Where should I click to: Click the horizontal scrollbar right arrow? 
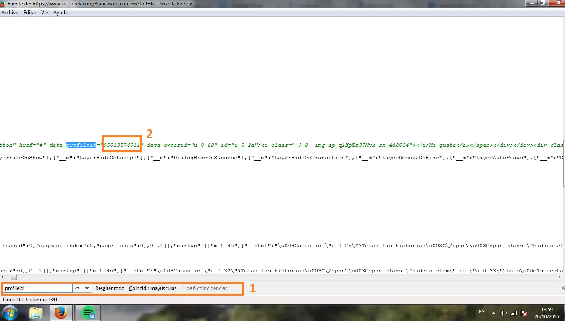559,277
